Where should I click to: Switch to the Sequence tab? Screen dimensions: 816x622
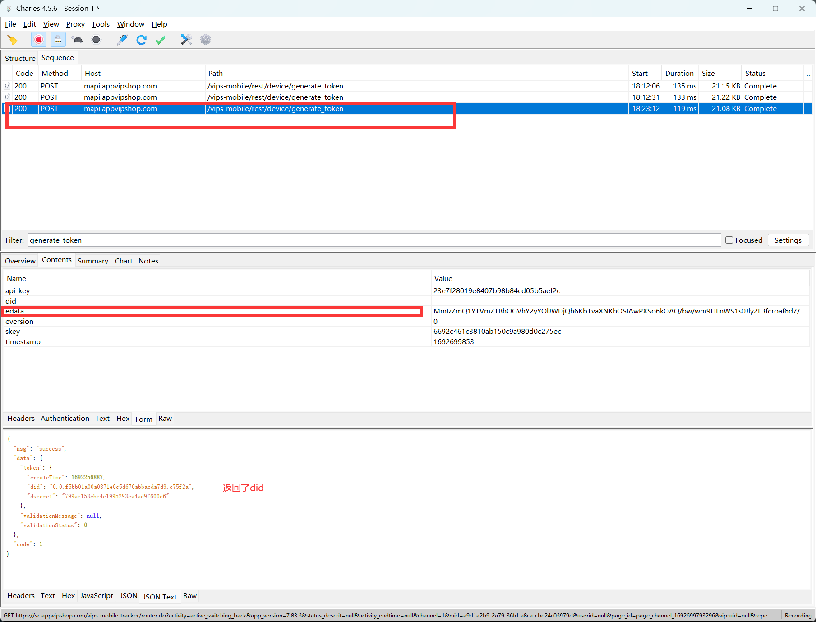[58, 58]
